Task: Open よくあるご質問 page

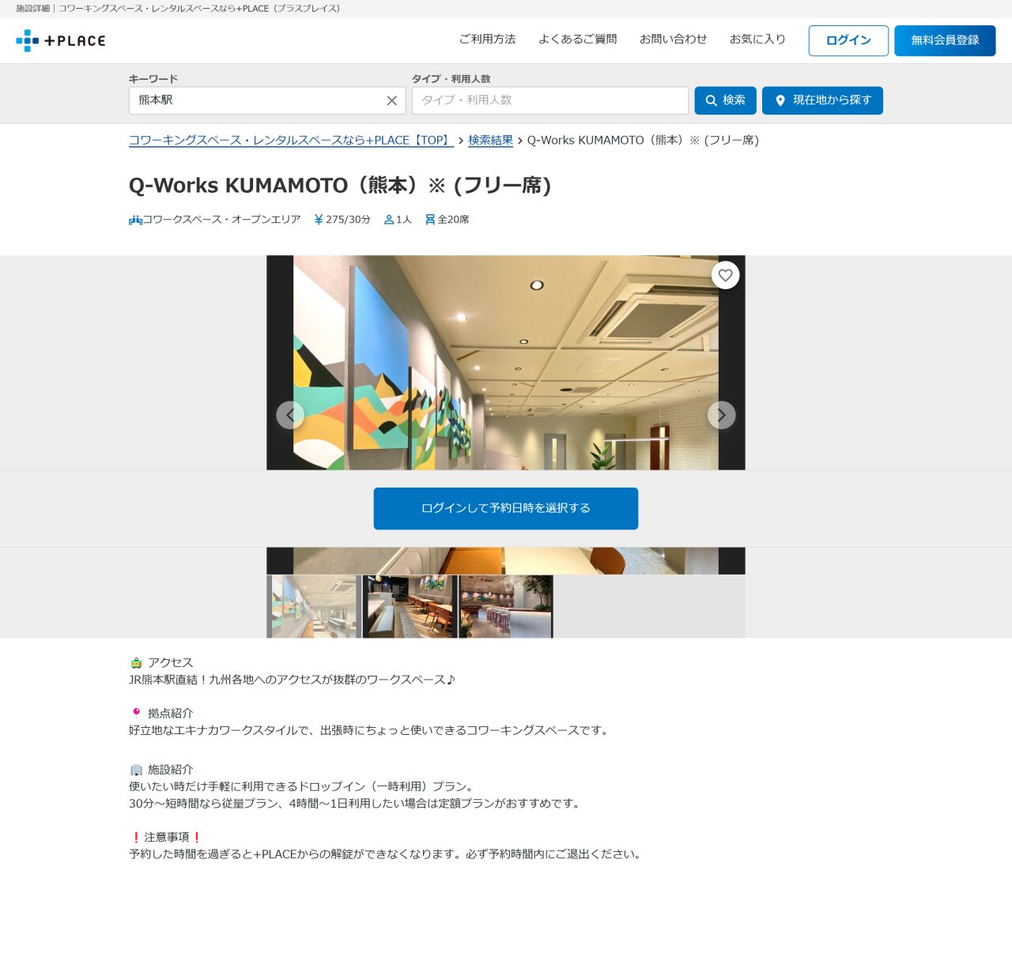Action: (x=577, y=39)
